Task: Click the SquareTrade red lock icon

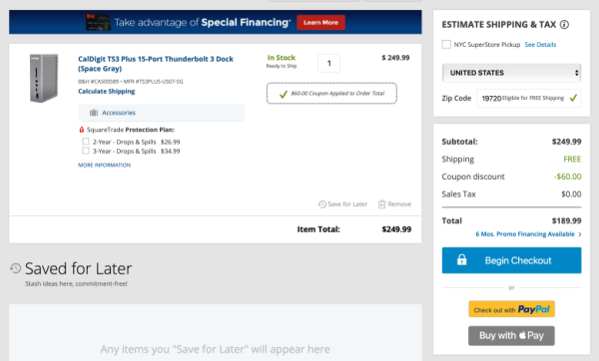Action: tap(82, 130)
